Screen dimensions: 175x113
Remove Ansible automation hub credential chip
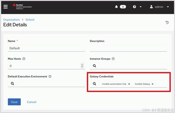click(129, 84)
